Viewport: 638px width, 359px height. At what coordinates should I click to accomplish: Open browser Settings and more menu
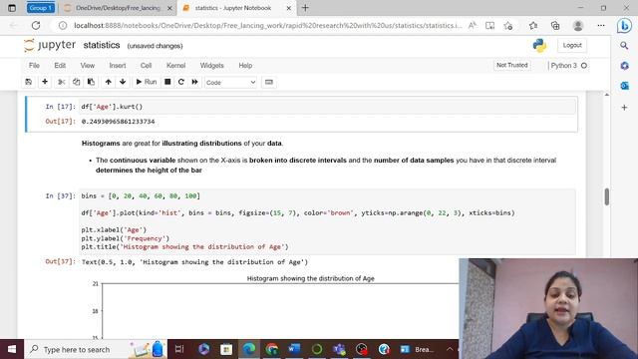coord(601,25)
